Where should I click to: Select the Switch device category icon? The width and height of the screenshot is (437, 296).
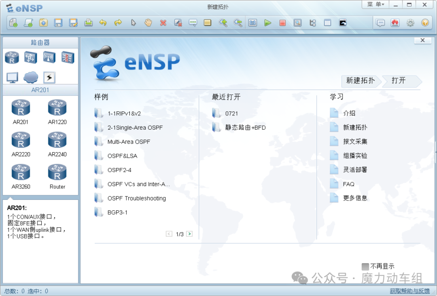tap(31, 57)
